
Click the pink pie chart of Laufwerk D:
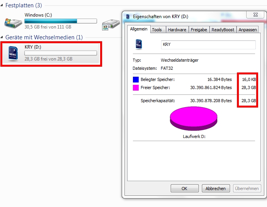coord(194,118)
